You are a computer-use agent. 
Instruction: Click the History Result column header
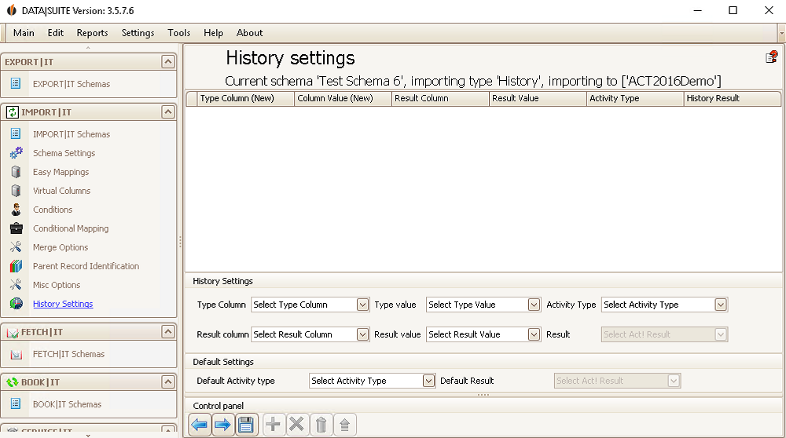[x=732, y=99]
